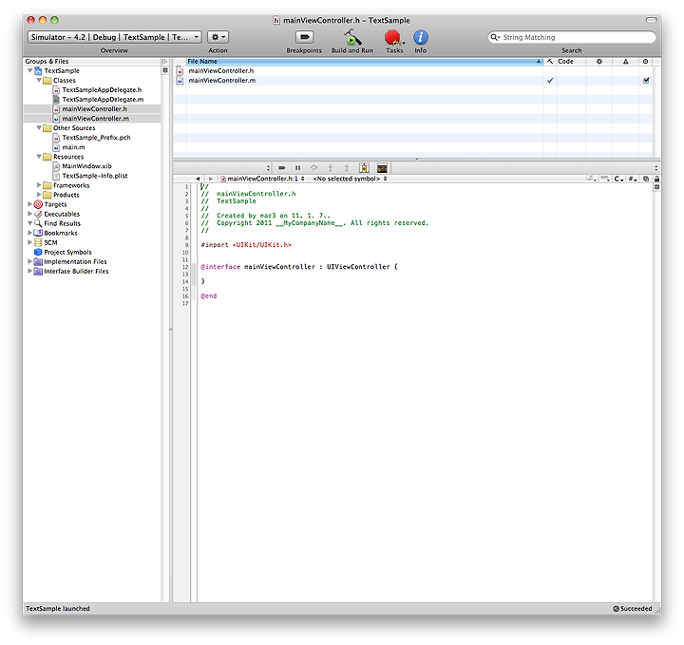Select mainViewController.m row in detail list
The image size is (684, 645).
click(412, 80)
